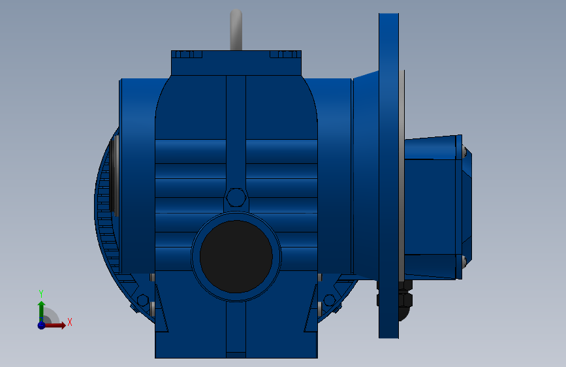Click the green Y axis arrow of triad
Viewport: 566px width, 367px height.
41,310
